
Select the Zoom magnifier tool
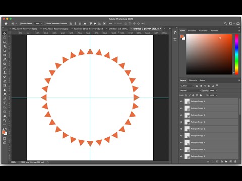tap(5, 120)
